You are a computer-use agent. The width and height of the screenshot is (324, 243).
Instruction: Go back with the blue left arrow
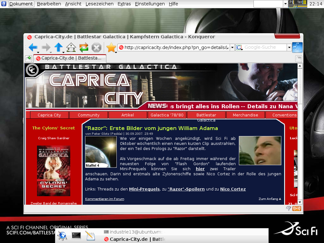point(33,47)
